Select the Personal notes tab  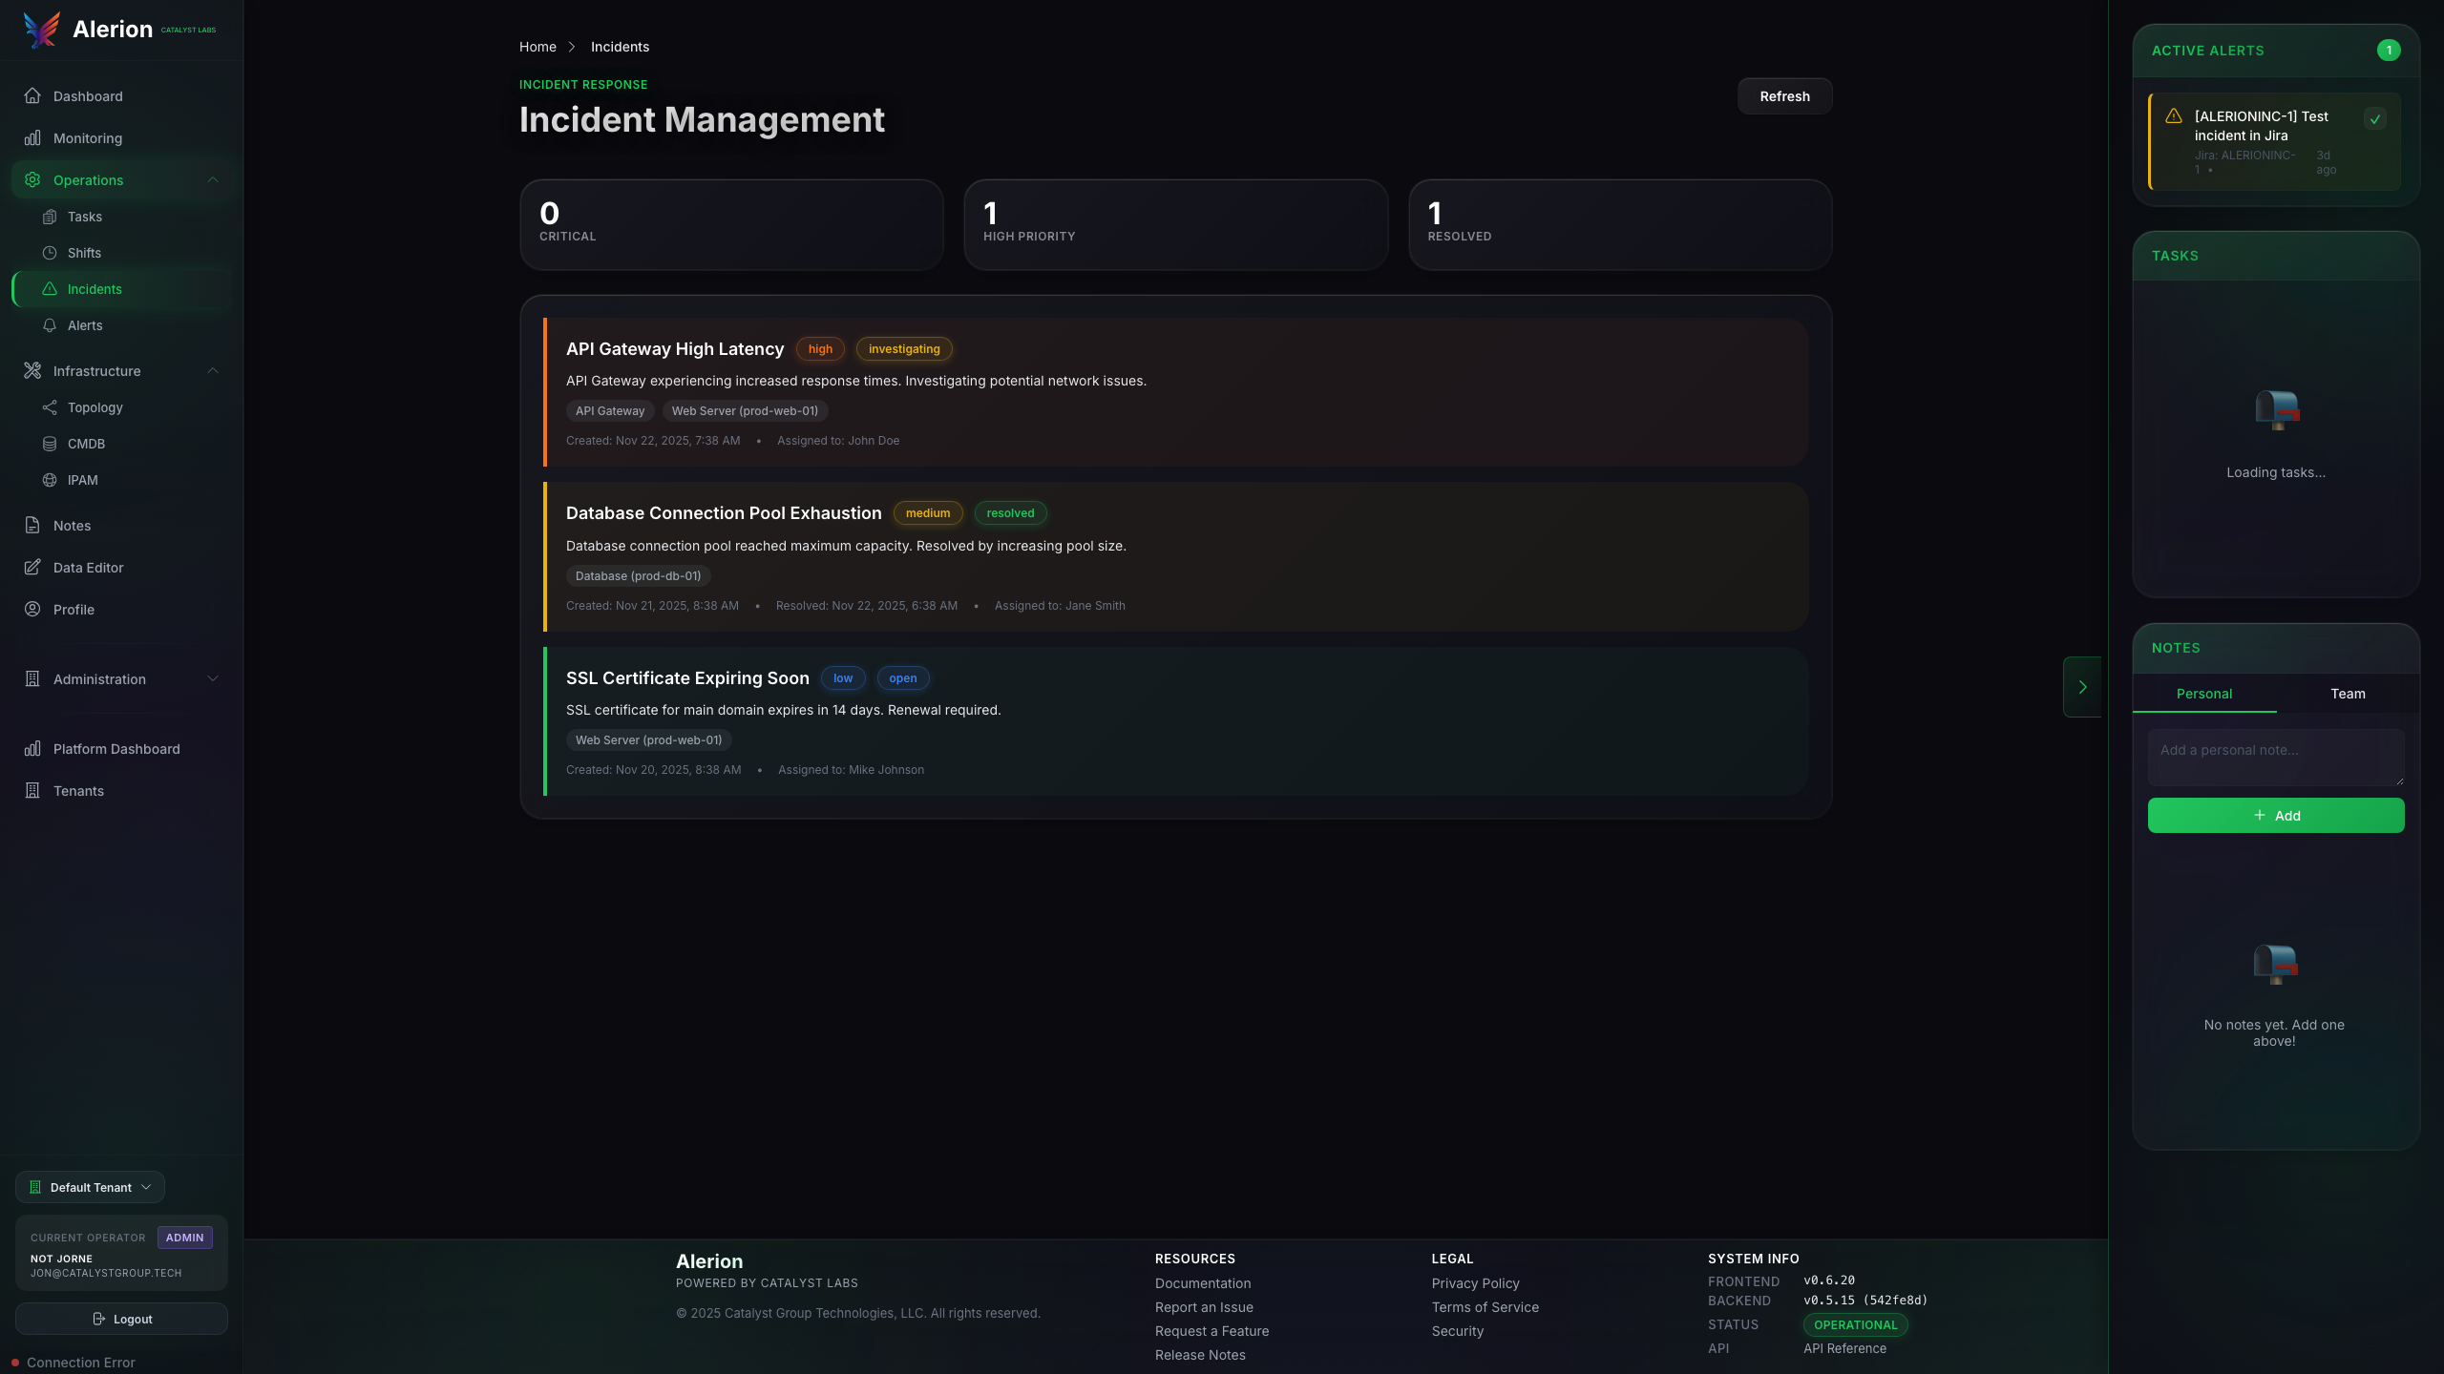point(2203,694)
